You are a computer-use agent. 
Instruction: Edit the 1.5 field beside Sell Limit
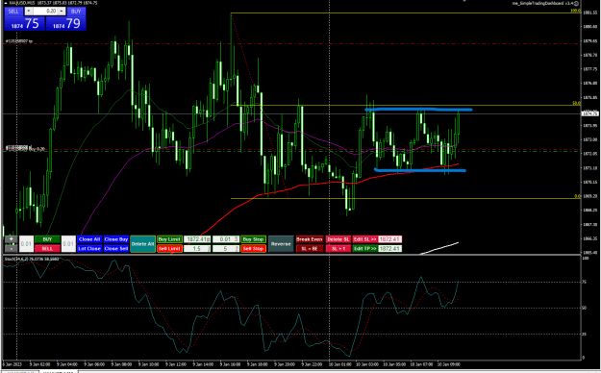click(197, 248)
